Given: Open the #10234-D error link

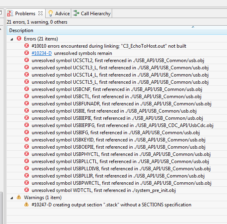Looking at the screenshot, I should click(x=42, y=53).
